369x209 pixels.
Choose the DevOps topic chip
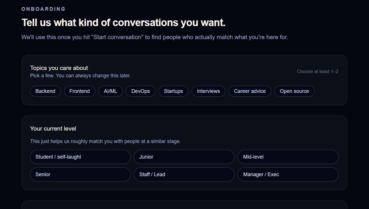coord(141,91)
